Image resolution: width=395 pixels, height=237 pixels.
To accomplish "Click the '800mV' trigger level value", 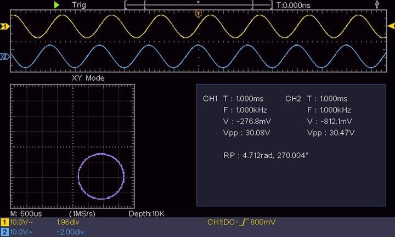I will click(x=263, y=222).
